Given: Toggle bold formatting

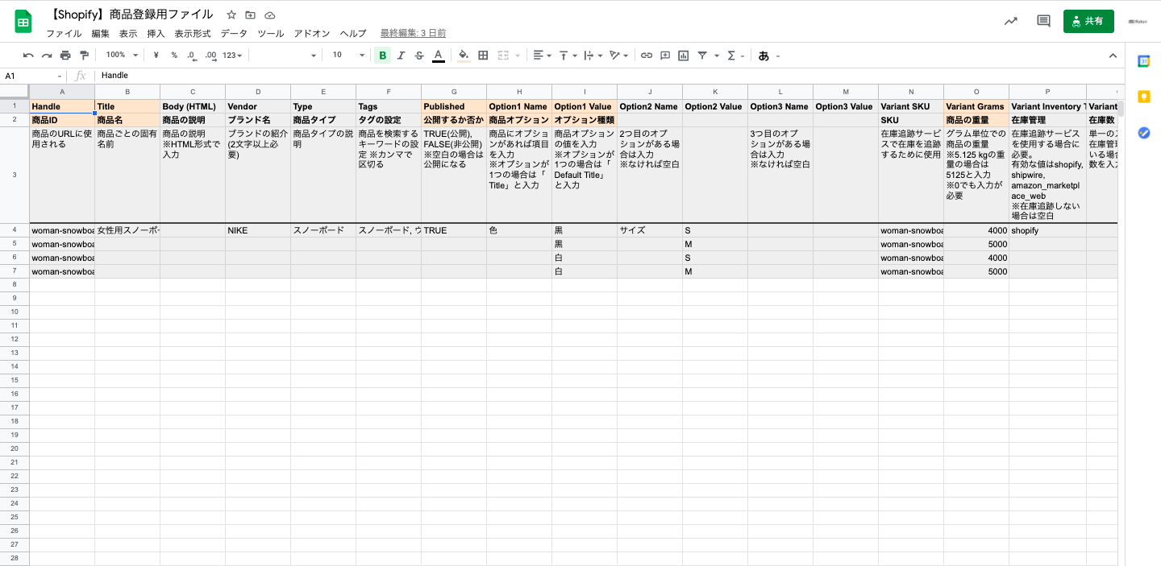Looking at the screenshot, I should click(382, 56).
